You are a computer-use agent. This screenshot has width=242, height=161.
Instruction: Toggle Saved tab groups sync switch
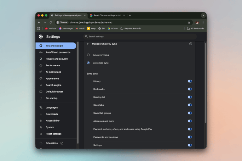190,113
